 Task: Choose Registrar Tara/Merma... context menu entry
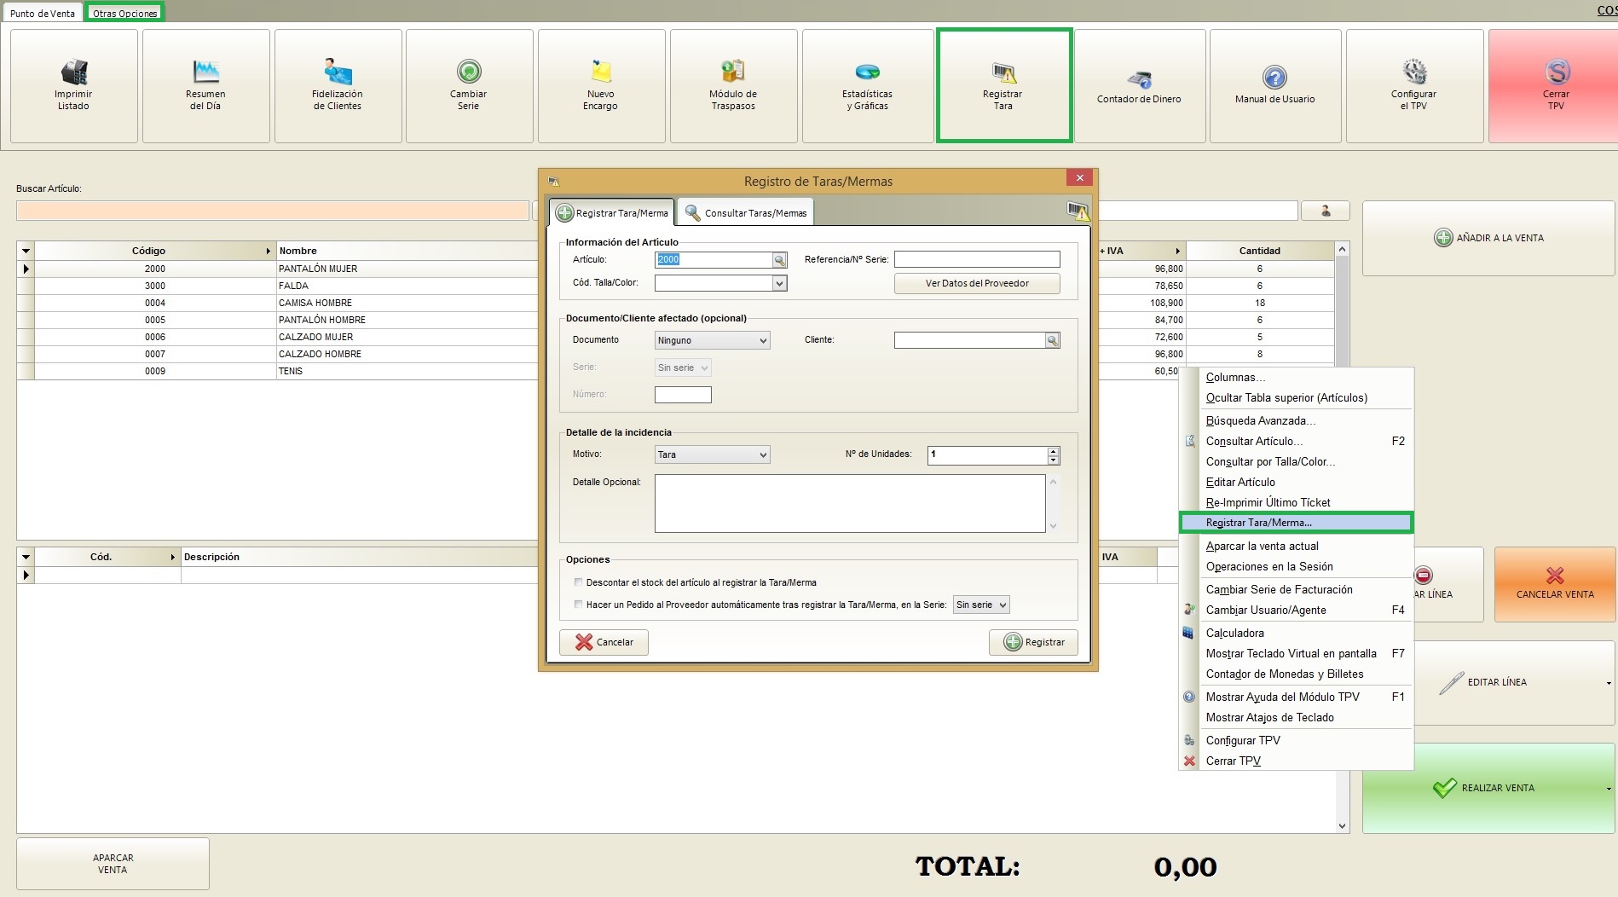coord(1296,523)
